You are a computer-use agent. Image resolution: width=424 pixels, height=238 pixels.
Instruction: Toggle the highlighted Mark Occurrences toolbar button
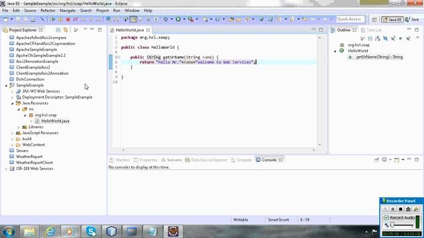click(x=133, y=19)
